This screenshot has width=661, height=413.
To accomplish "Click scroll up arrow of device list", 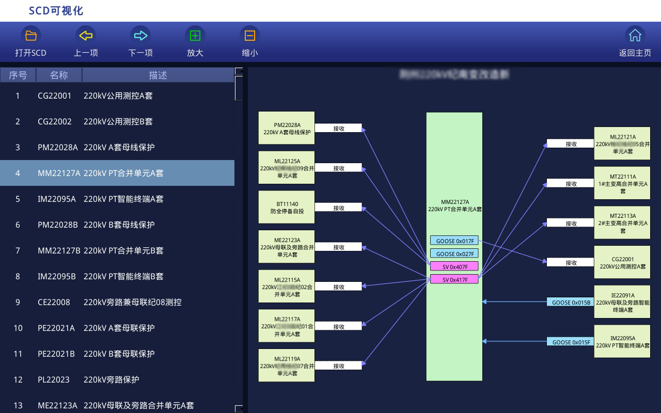I will tap(239, 71).
